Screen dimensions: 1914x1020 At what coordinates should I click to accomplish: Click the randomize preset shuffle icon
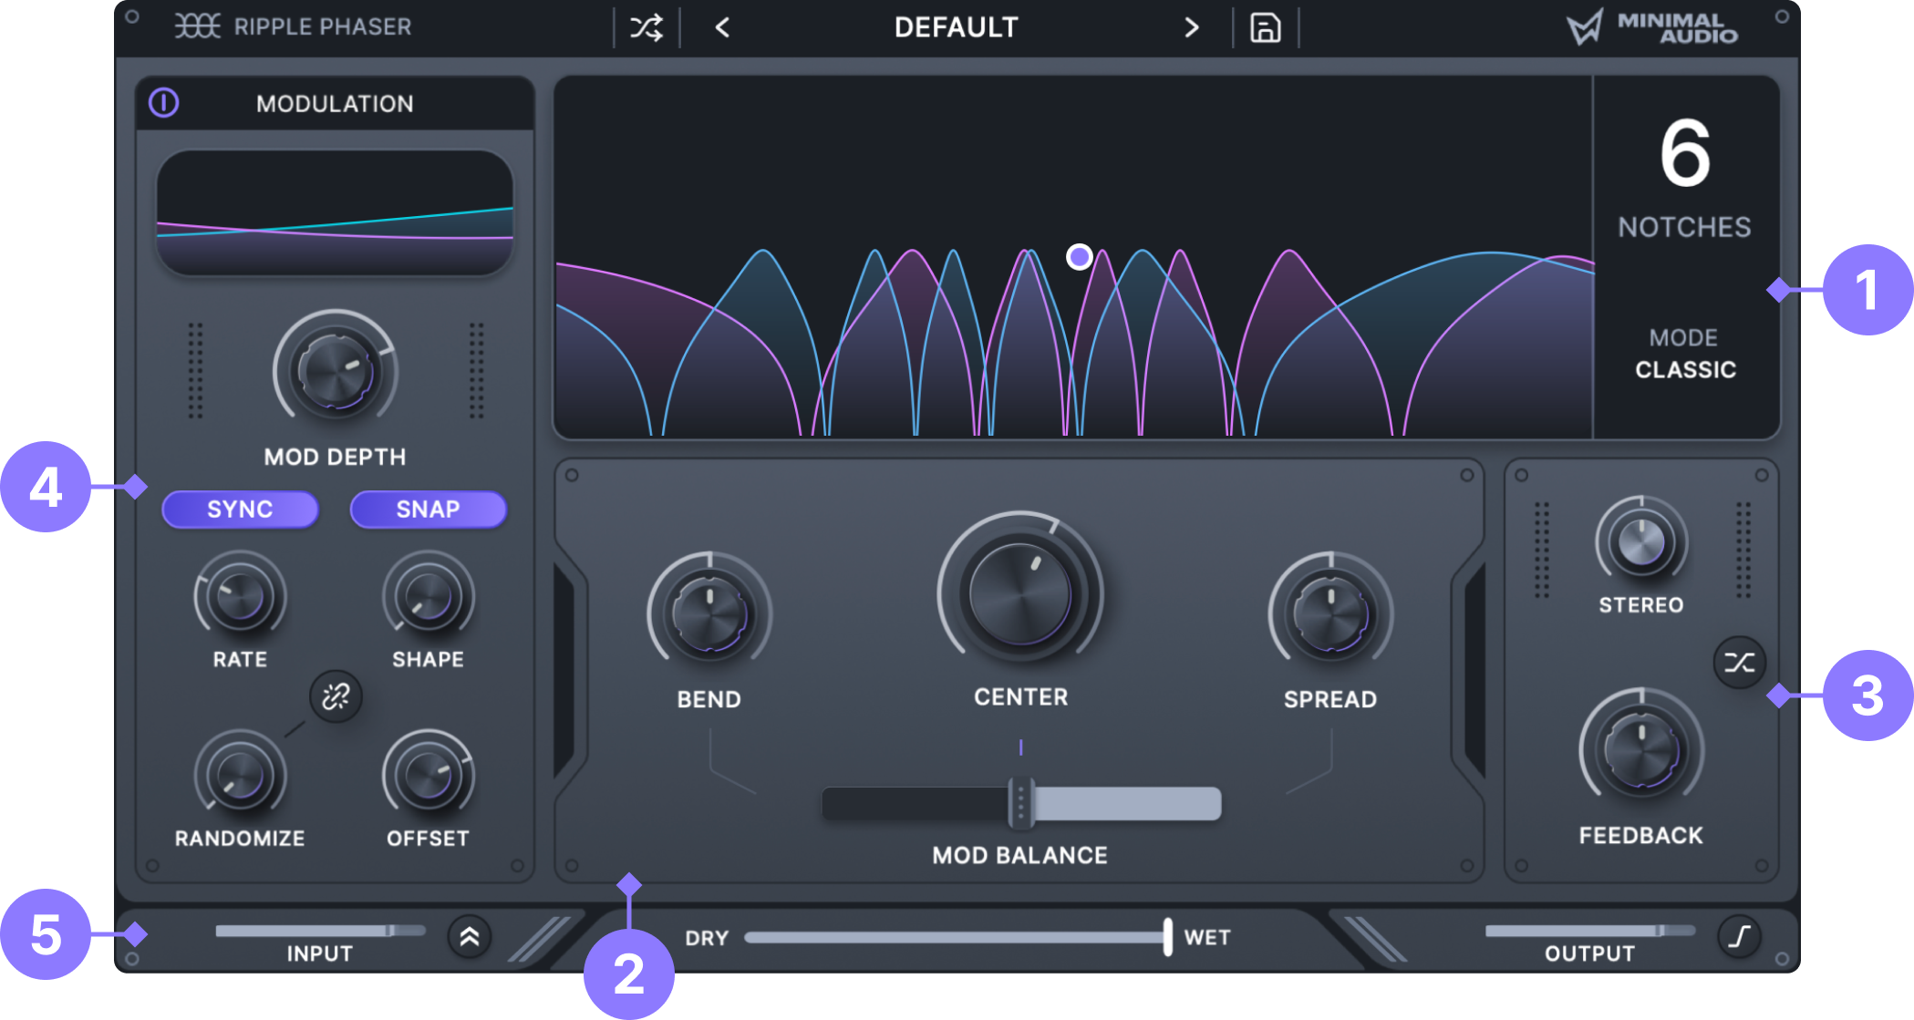click(x=647, y=28)
